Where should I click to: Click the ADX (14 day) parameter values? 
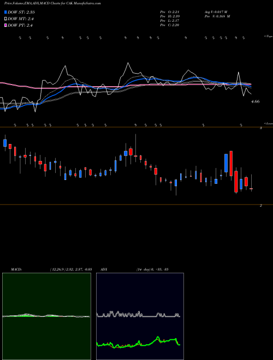(152, 269)
